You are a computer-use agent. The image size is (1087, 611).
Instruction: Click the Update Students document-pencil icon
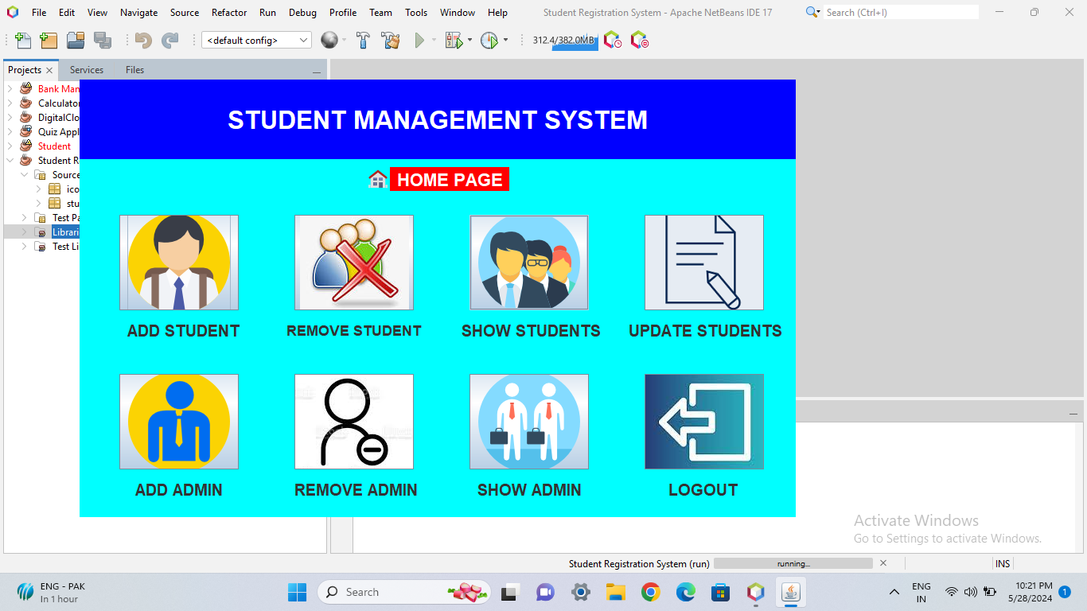(x=704, y=263)
